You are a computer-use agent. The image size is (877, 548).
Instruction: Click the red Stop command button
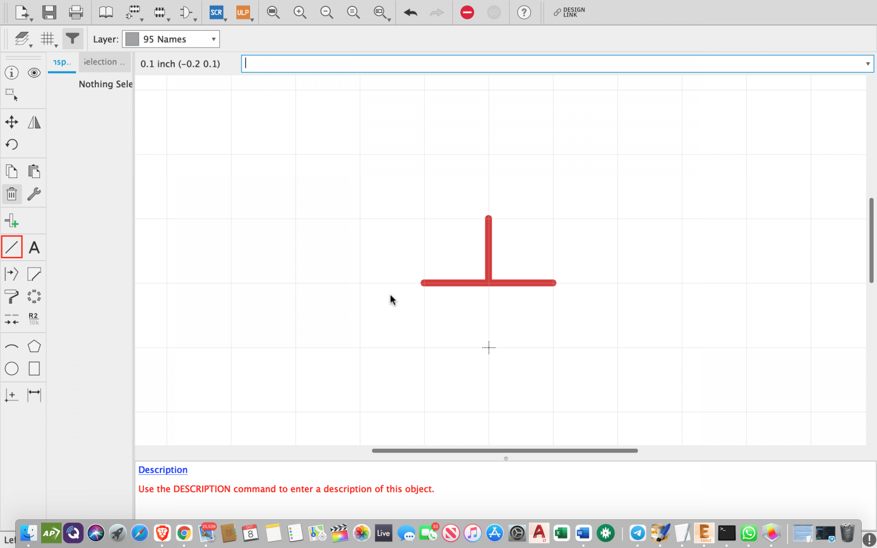[467, 12]
